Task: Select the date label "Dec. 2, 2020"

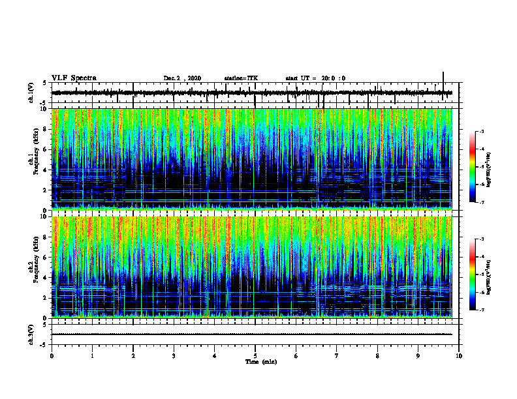Action: tap(182, 78)
